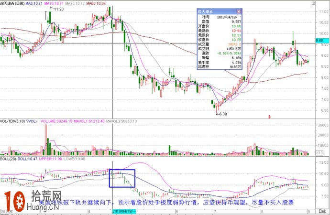Image resolution: width=330 pixels, height=215 pixels.
Task: Click the MA10:10.71 indicator label
Action: point(54,3)
